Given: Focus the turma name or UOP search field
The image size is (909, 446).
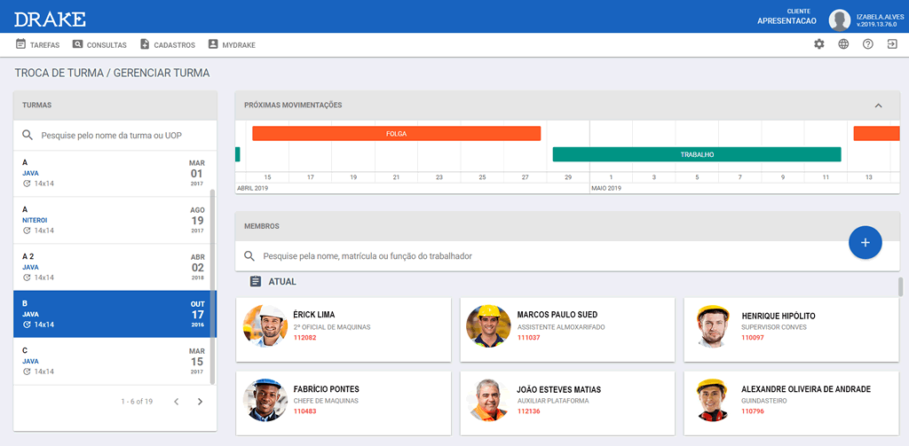Looking at the screenshot, I should 115,135.
